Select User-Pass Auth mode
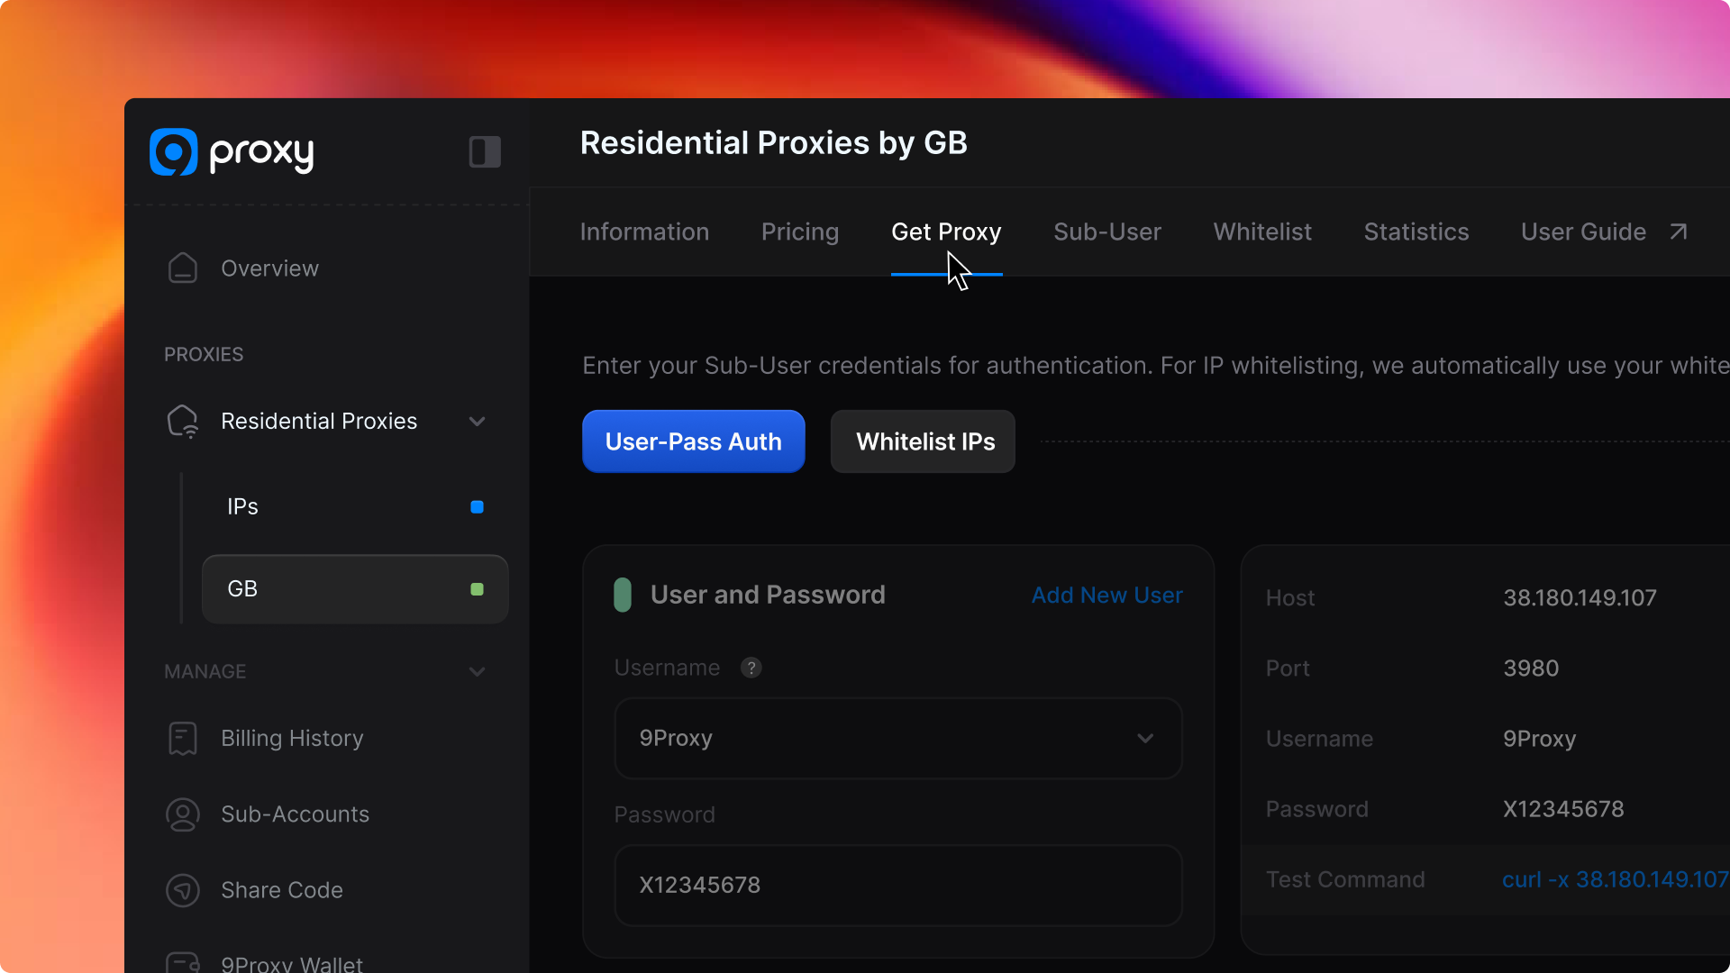The width and height of the screenshot is (1730, 973). [693, 441]
